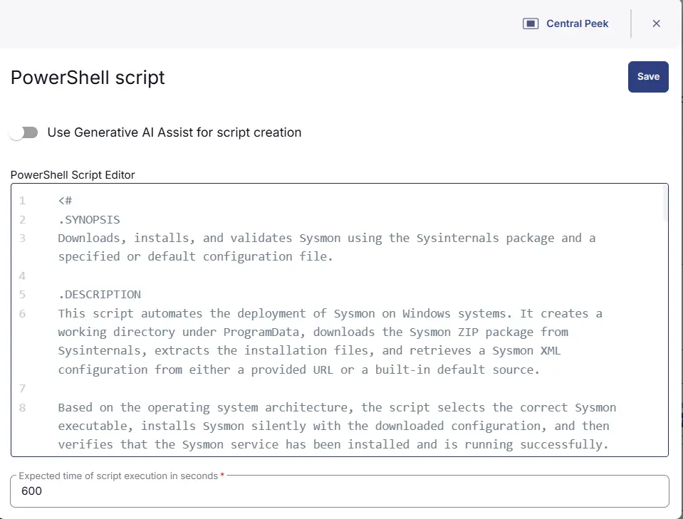Click line number 3 in the gutter
This screenshot has width=683, height=519.
22,238
